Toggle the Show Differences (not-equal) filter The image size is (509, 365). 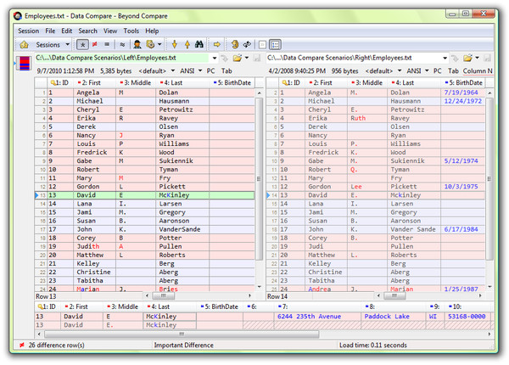94,44
